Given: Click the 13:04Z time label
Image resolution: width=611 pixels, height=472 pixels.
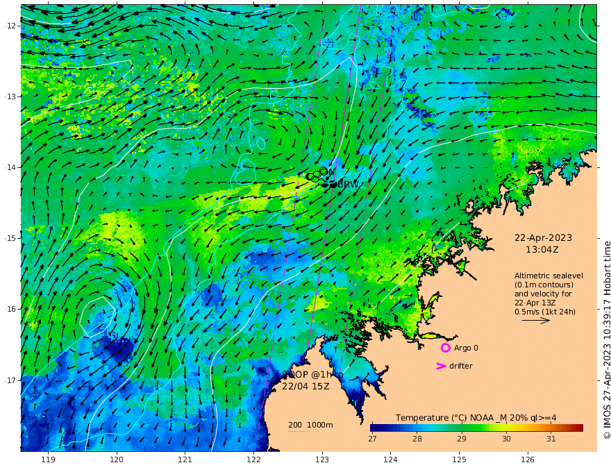Looking at the screenshot, I should [542, 250].
